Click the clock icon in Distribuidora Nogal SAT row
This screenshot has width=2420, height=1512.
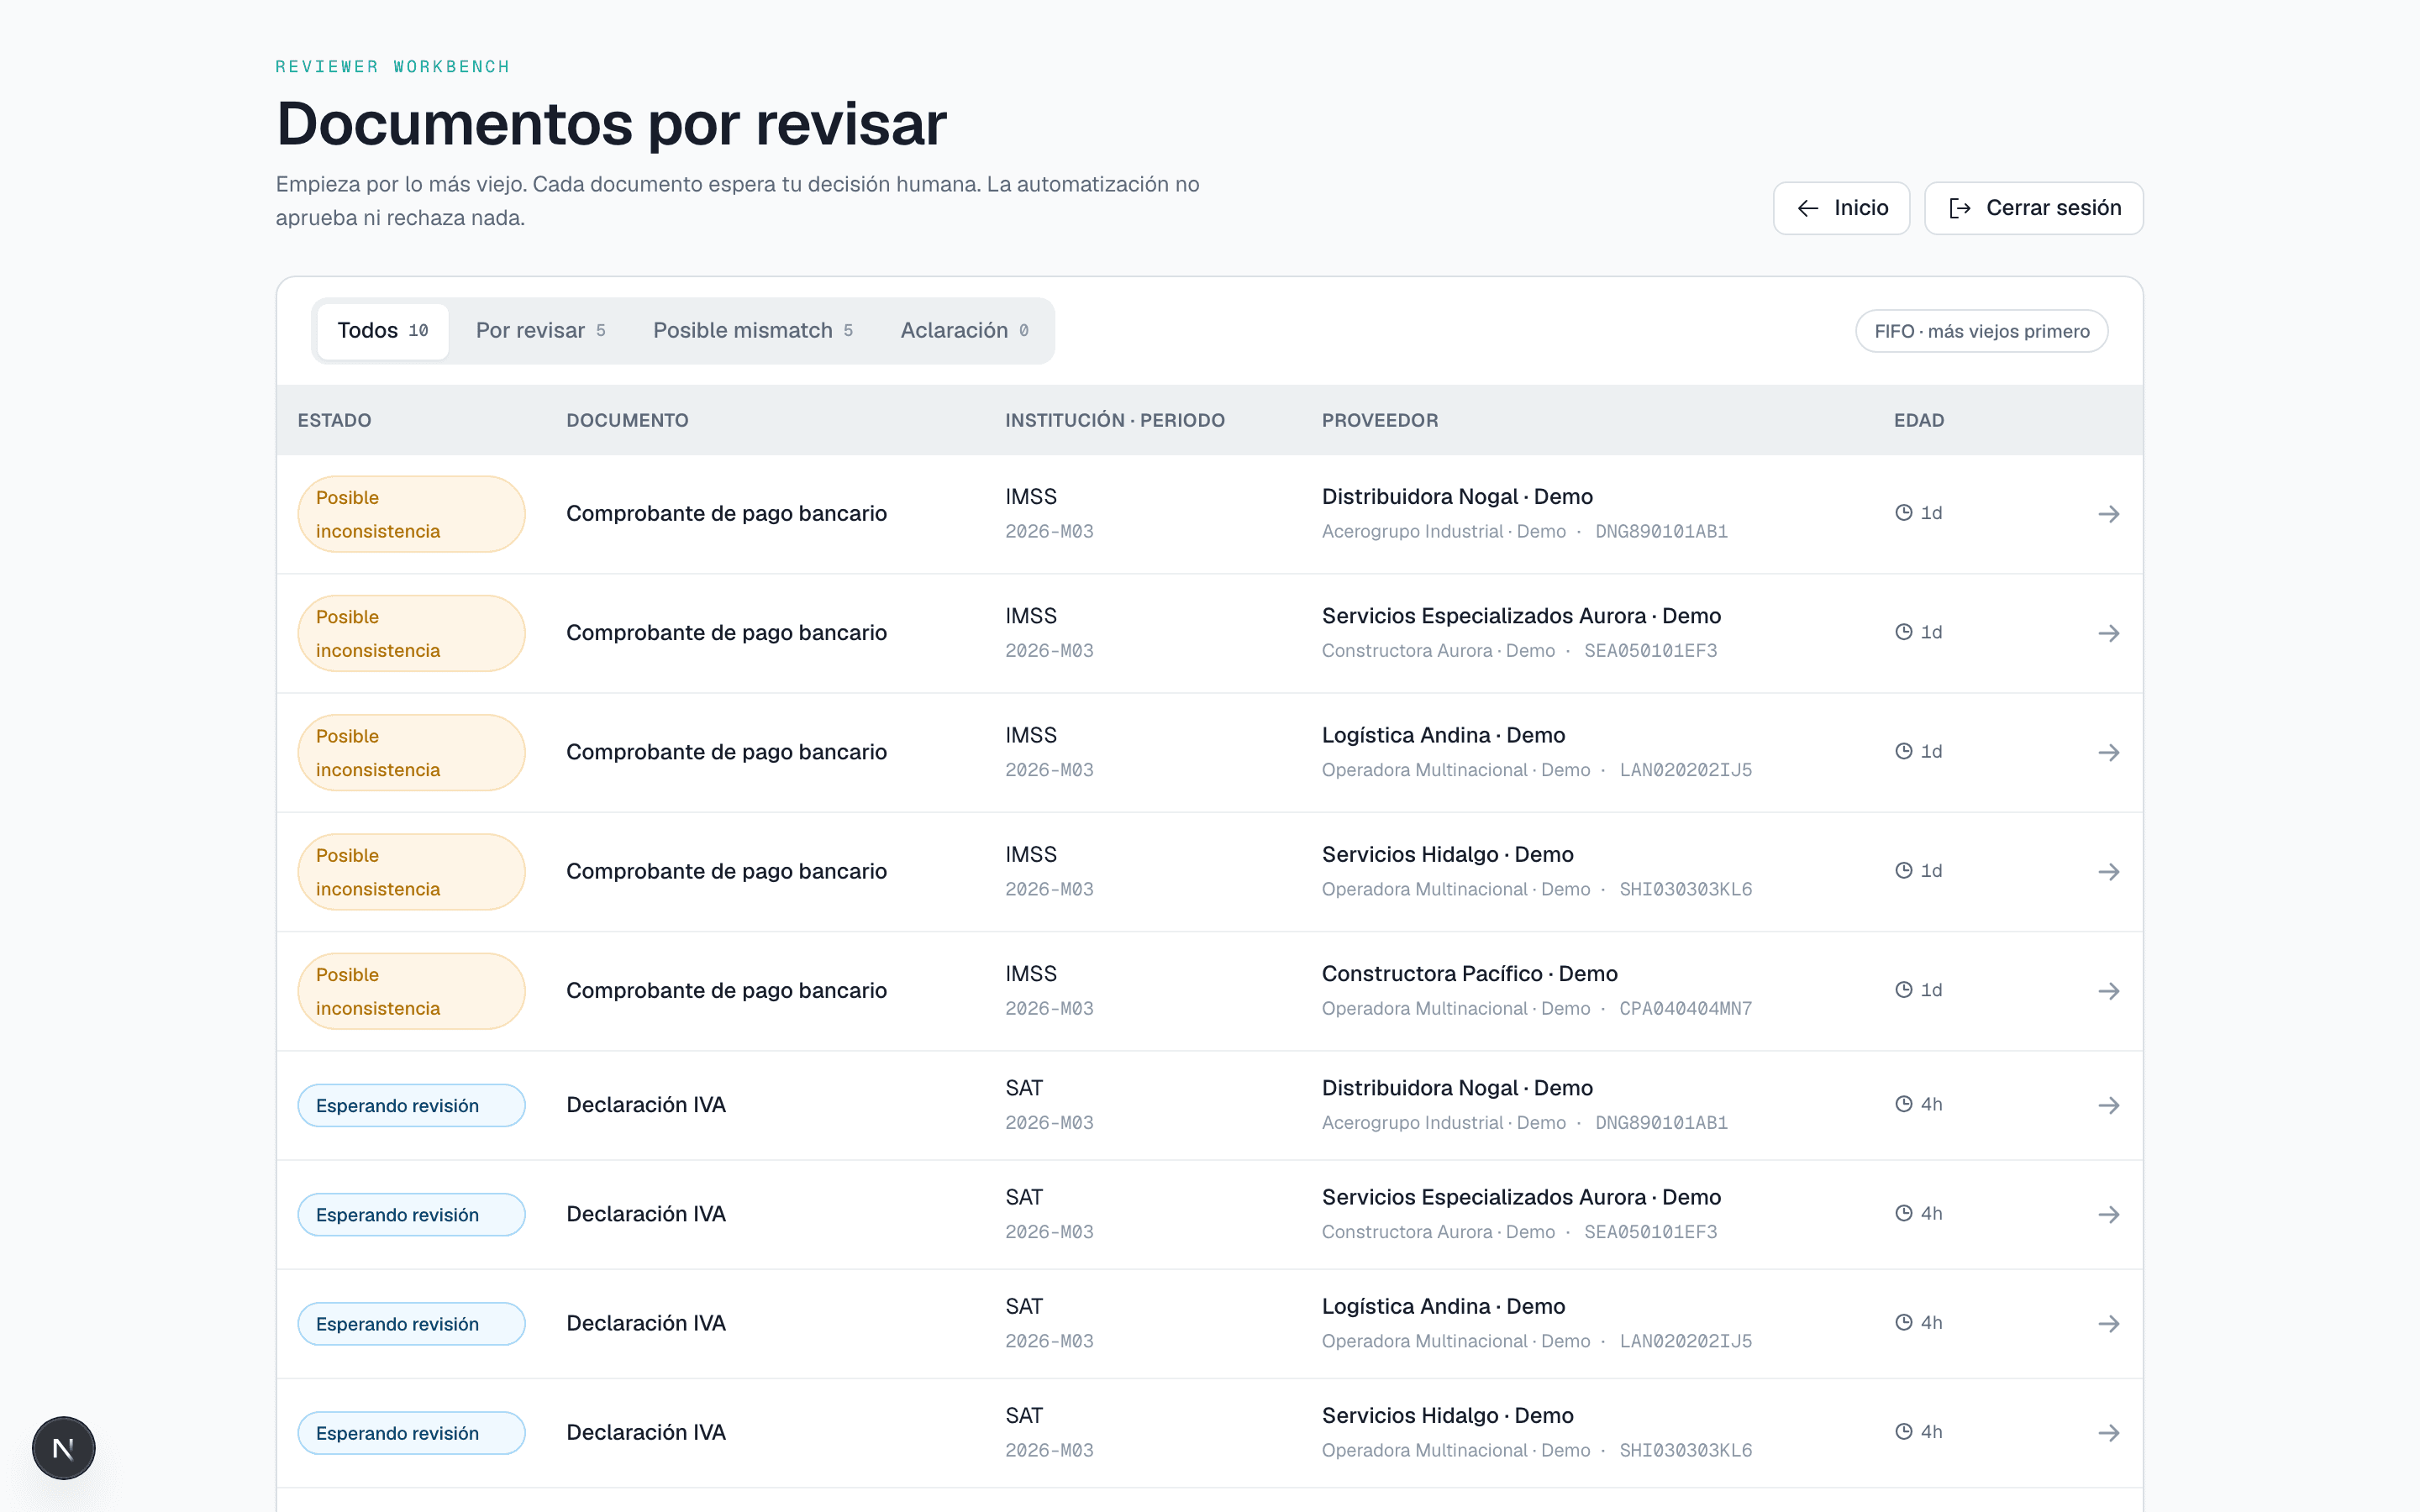click(1904, 1103)
